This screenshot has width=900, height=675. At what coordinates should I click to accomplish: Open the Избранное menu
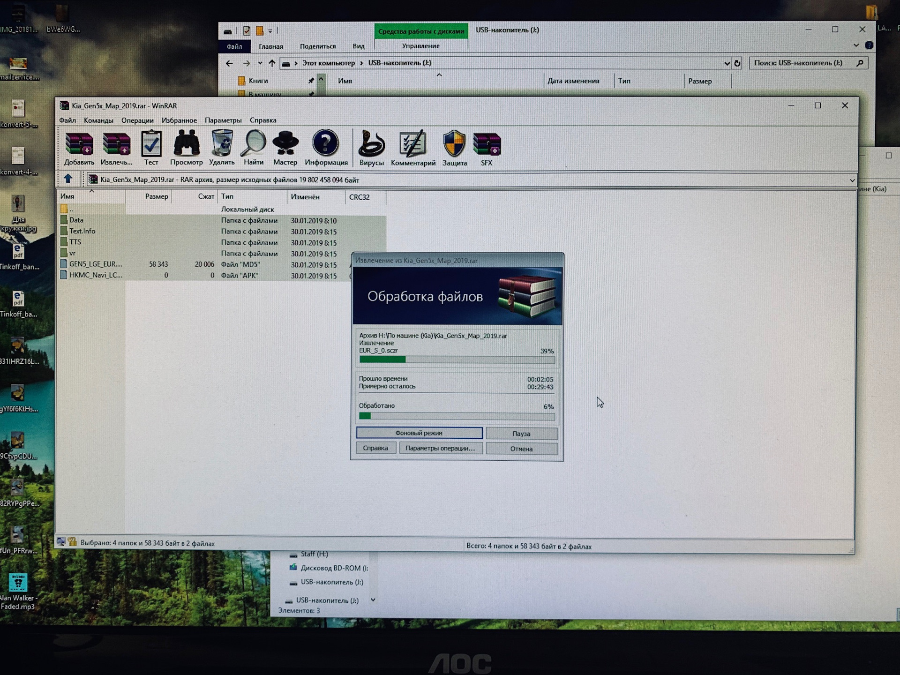coord(179,120)
